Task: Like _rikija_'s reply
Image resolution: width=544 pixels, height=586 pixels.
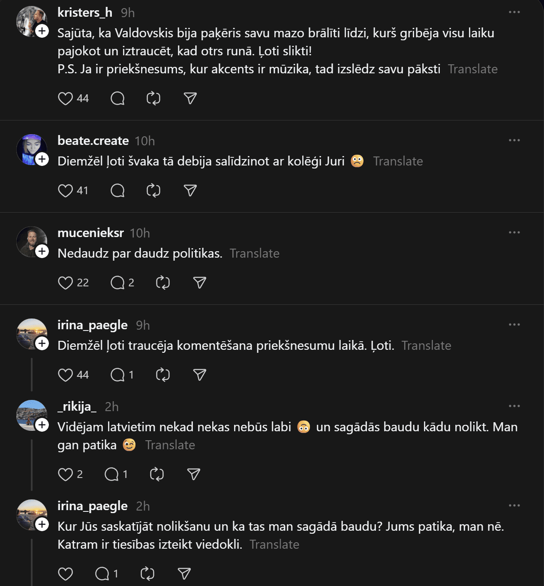Action: click(x=65, y=475)
